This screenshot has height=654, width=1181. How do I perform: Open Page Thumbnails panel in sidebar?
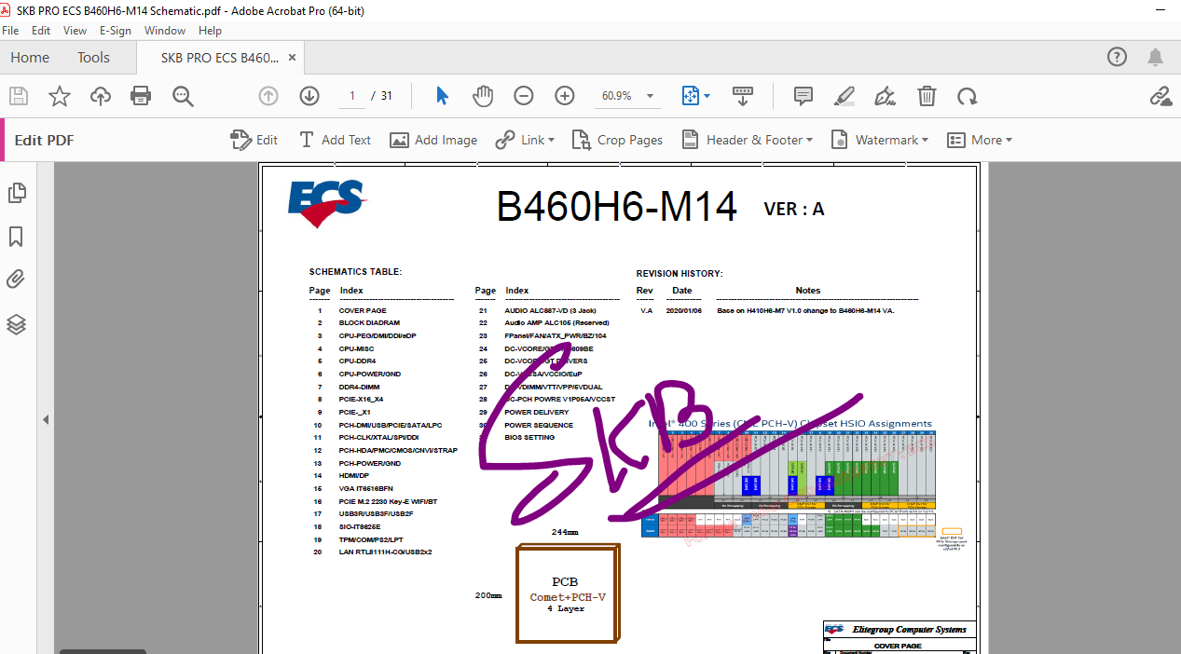click(x=17, y=193)
